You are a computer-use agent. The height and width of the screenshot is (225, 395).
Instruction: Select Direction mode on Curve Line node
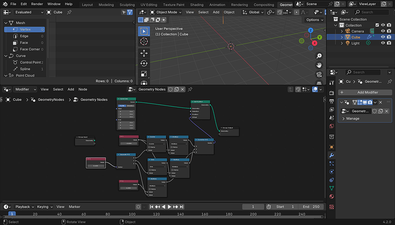coord(131,105)
